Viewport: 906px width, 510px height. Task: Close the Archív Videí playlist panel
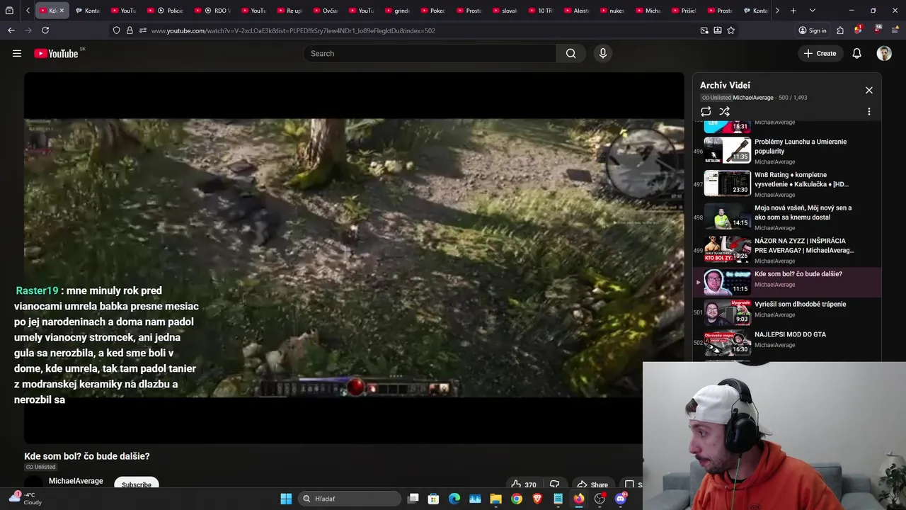click(869, 90)
